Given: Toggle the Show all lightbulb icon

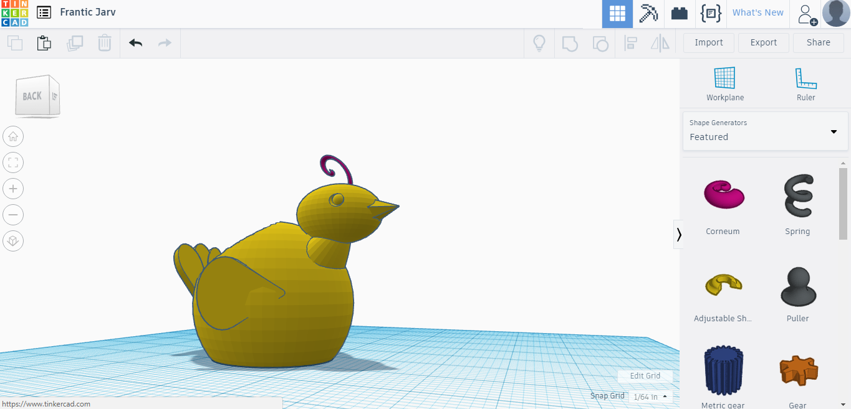Looking at the screenshot, I should tap(539, 43).
